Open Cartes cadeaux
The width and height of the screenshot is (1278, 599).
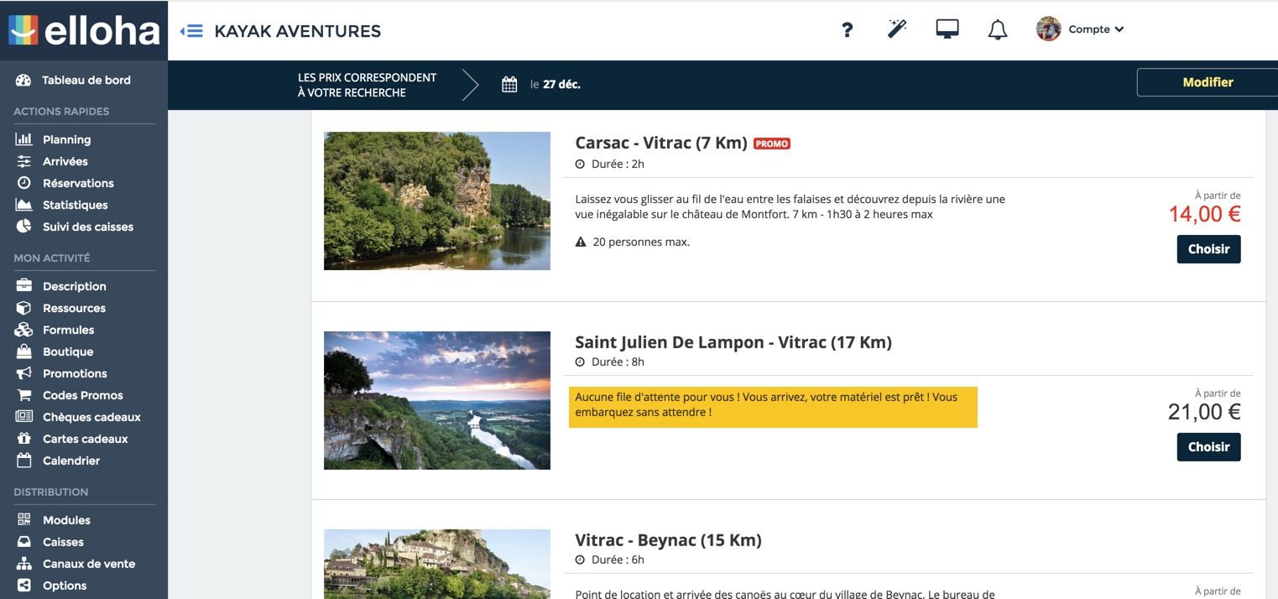(x=85, y=440)
